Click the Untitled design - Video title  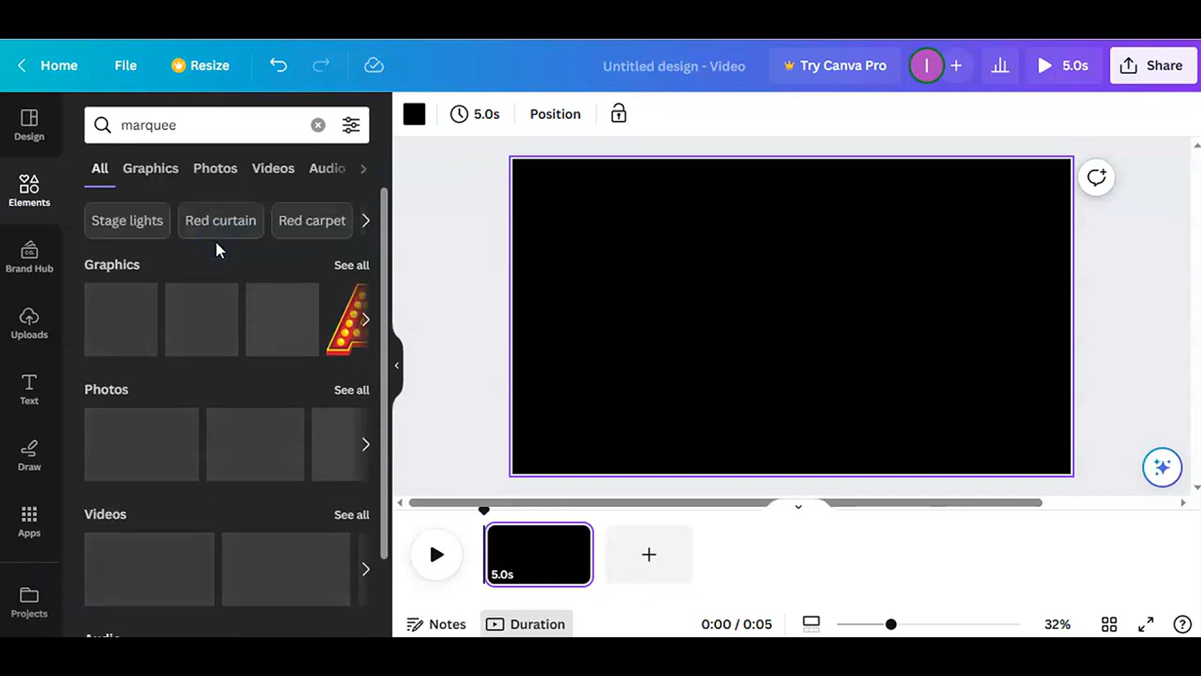pos(674,66)
